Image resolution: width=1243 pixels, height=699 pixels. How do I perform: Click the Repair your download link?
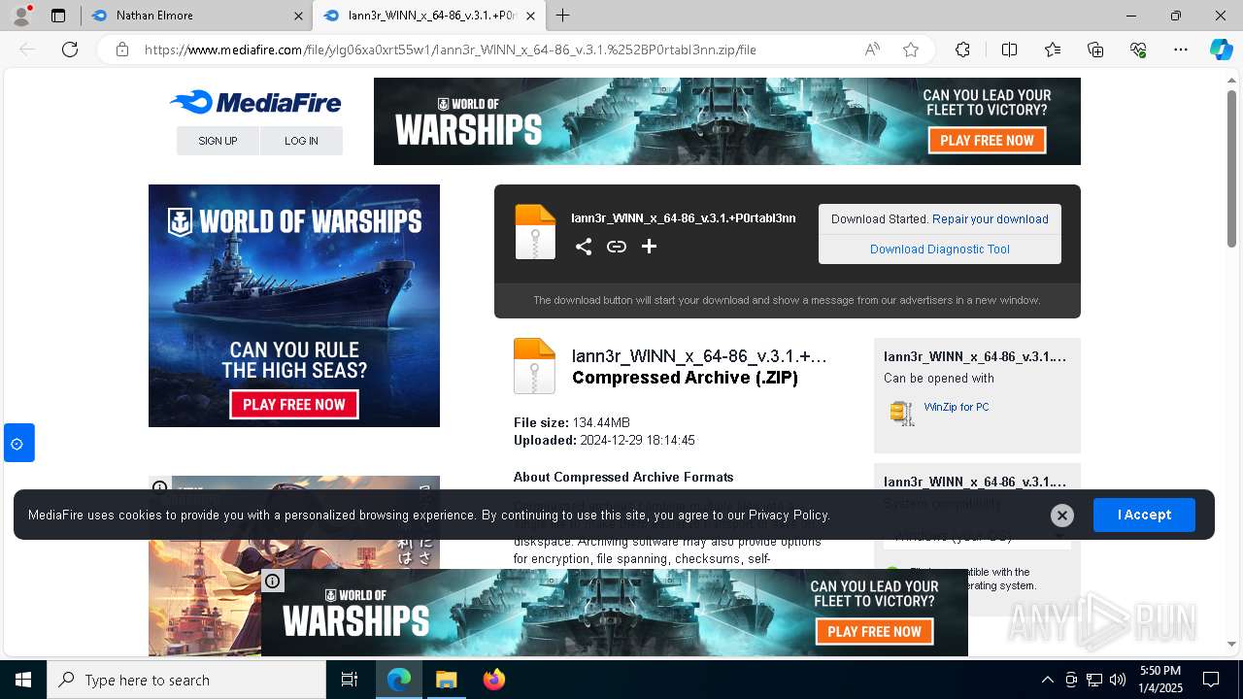tap(991, 219)
